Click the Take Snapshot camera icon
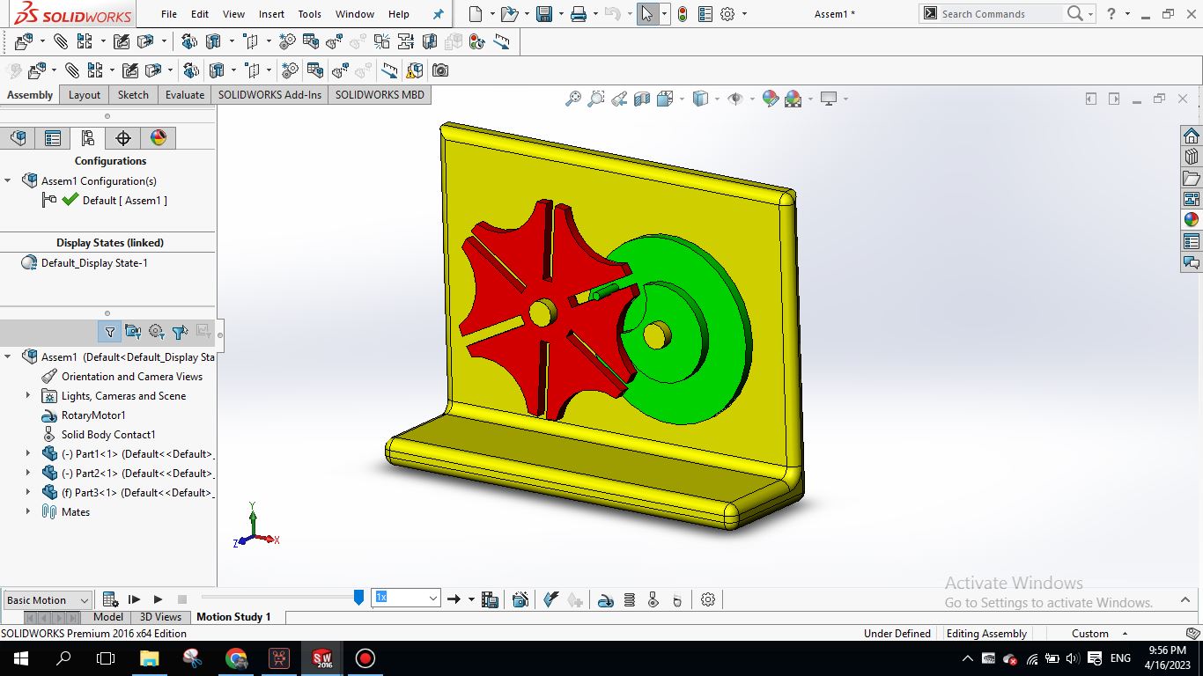This screenshot has height=676, width=1203. [440, 70]
